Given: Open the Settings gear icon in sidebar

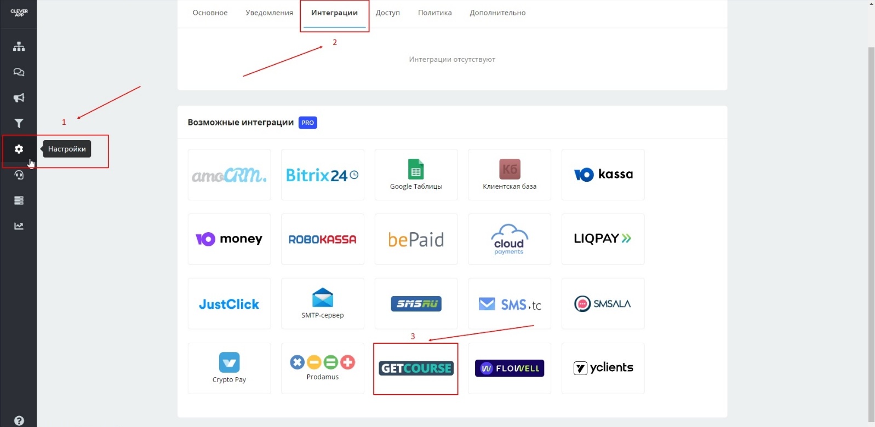Looking at the screenshot, I should 19,149.
